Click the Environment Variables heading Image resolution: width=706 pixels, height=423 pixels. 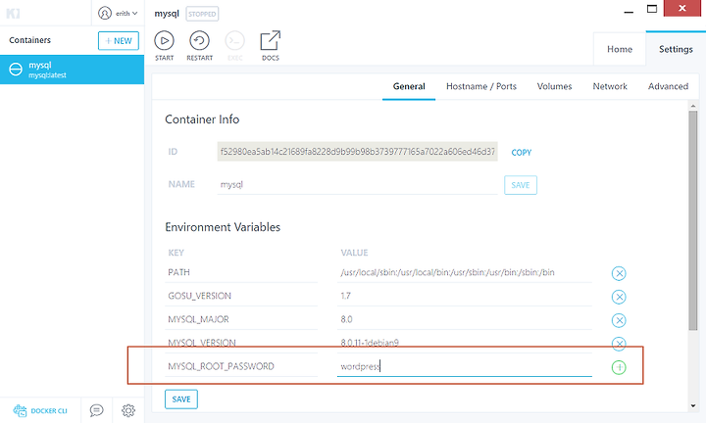pos(223,227)
